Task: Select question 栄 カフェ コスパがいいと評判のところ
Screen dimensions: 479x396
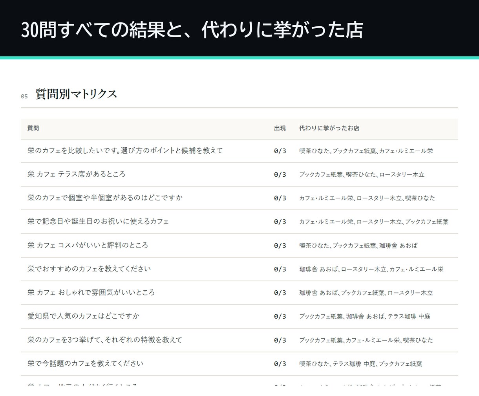Action: coord(88,245)
